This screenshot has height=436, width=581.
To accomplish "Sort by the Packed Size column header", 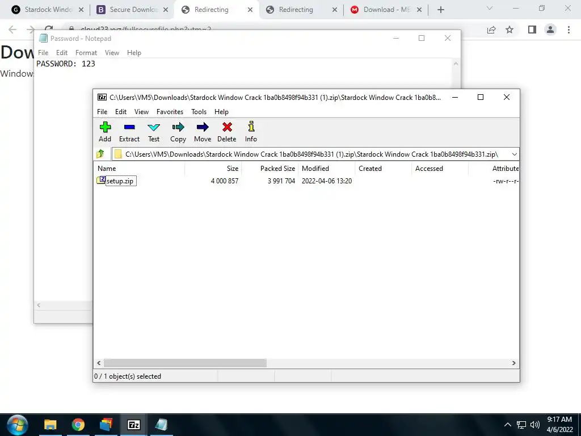I will point(270,168).
